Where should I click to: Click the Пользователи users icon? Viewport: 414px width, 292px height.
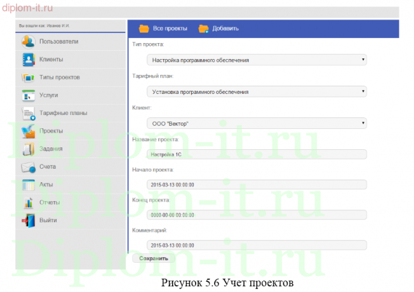(29, 41)
